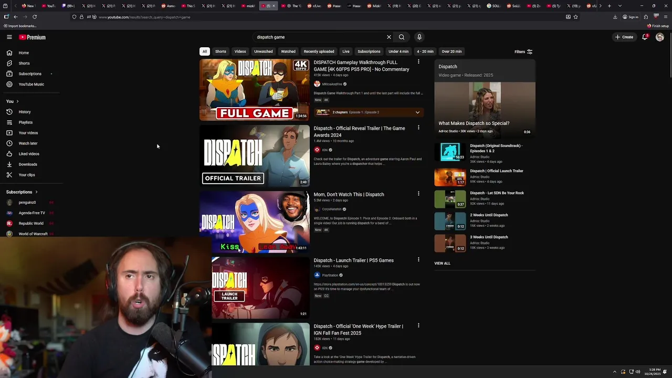Open the CoryxKenshin channel link
Image resolution: width=672 pixels, height=378 pixels.
pyautogui.click(x=331, y=209)
